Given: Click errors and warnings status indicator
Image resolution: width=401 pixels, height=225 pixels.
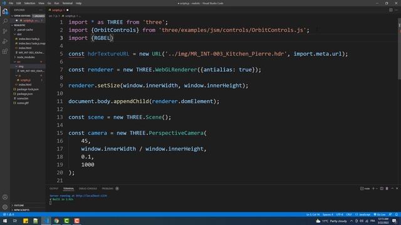Looking at the screenshot, I should tap(8, 214).
